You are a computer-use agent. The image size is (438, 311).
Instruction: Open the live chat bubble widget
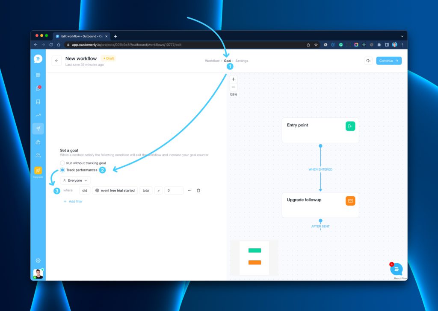coord(397,269)
